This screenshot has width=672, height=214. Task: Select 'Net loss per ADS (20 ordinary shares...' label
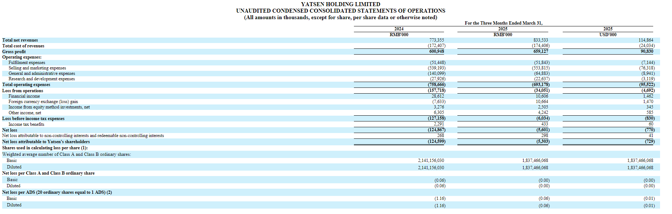57,192
